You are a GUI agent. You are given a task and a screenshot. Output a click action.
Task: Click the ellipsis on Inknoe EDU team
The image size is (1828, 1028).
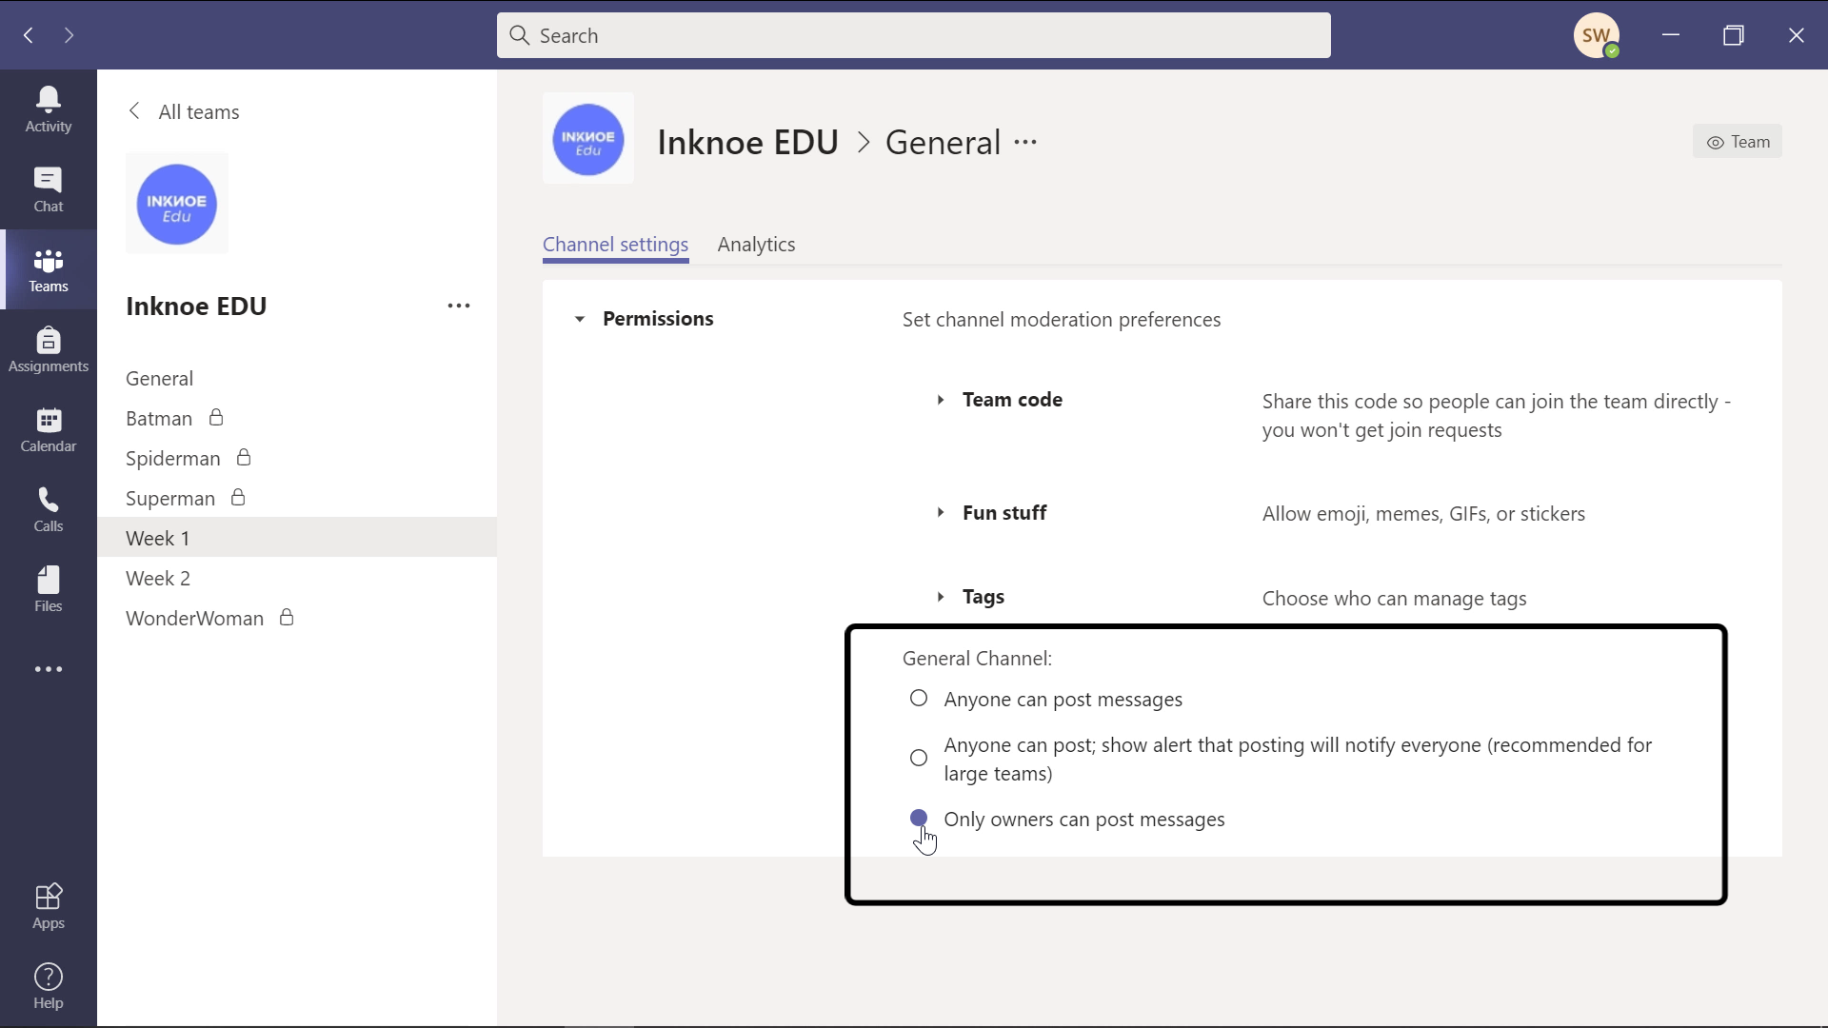coord(460,305)
